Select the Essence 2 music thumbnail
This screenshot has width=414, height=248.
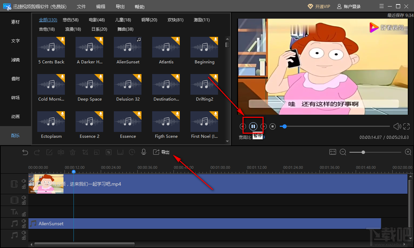coord(90,122)
